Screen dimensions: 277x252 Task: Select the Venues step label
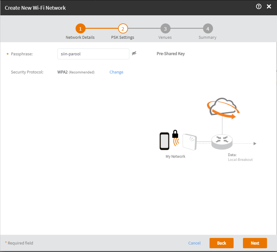165,38
